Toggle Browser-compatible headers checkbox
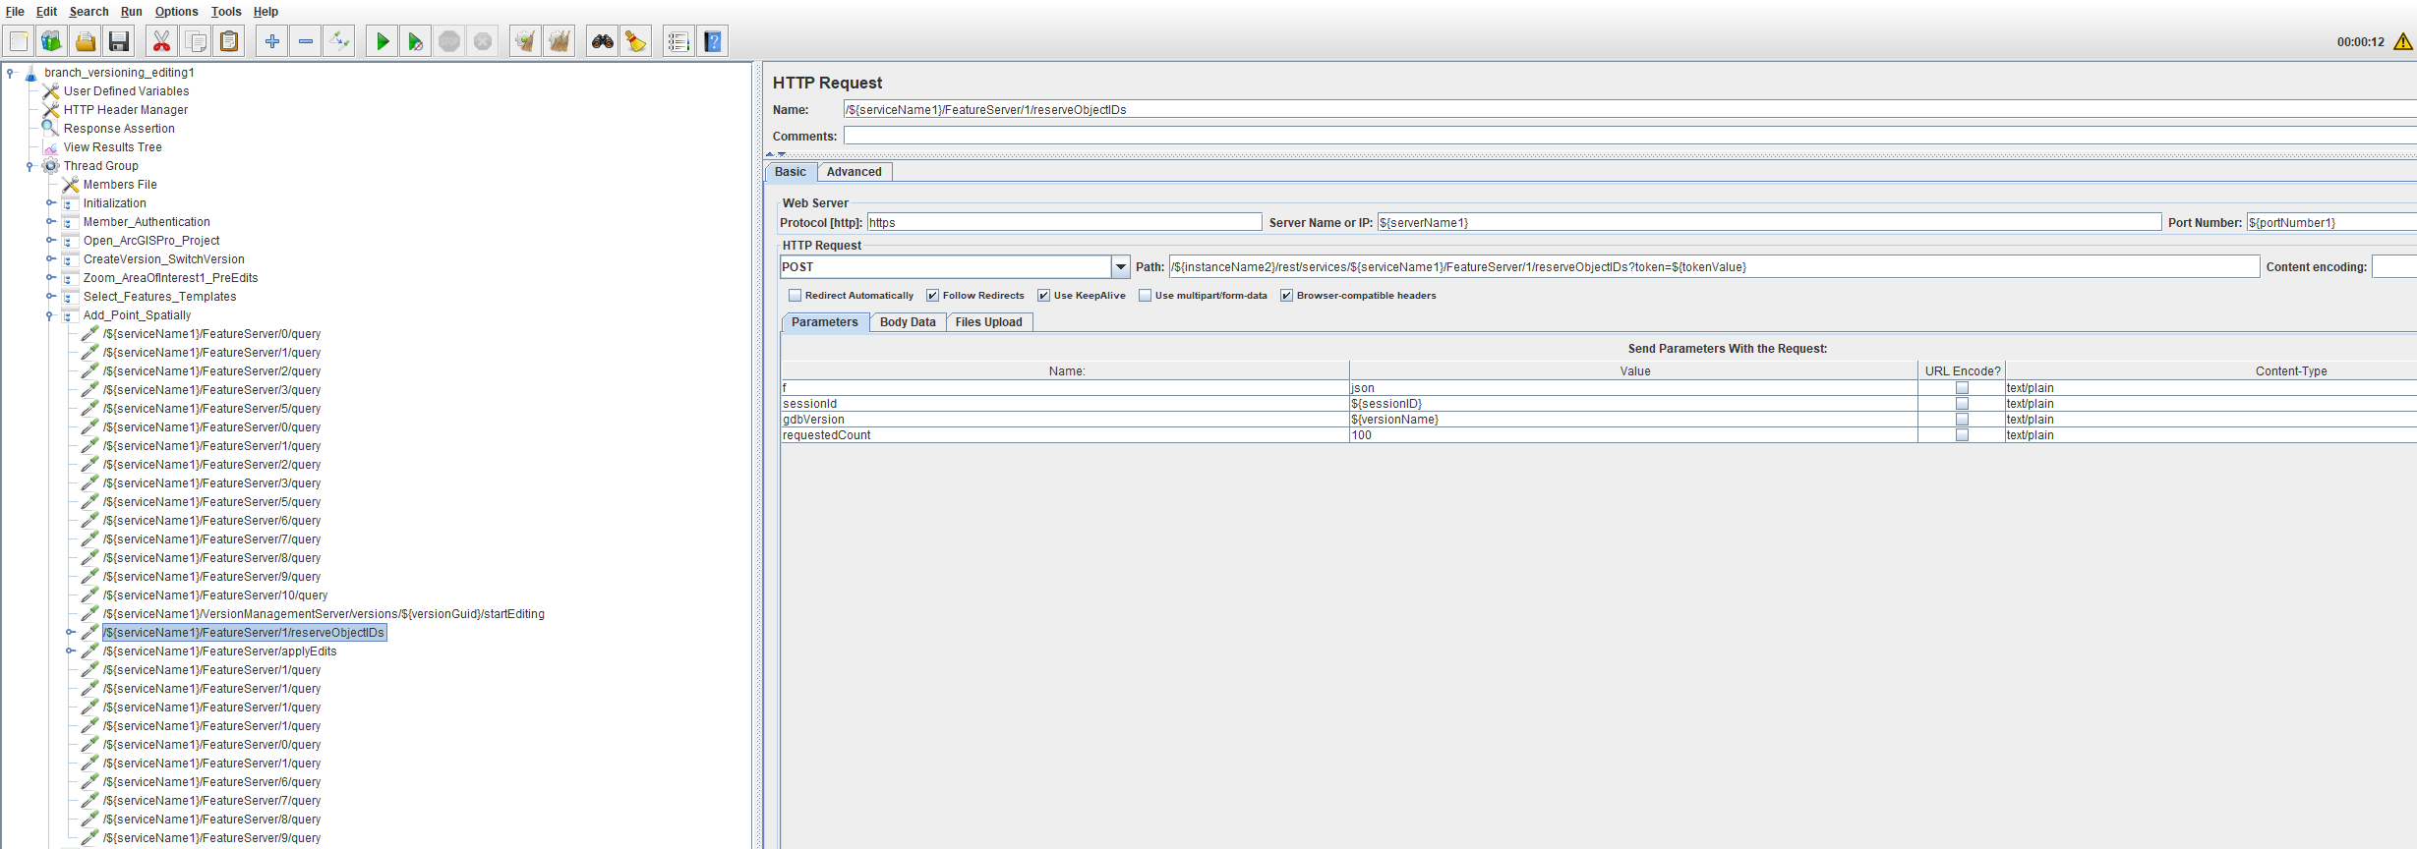This screenshot has height=849, width=2417. pyautogui.click(x=1287, y=296)
